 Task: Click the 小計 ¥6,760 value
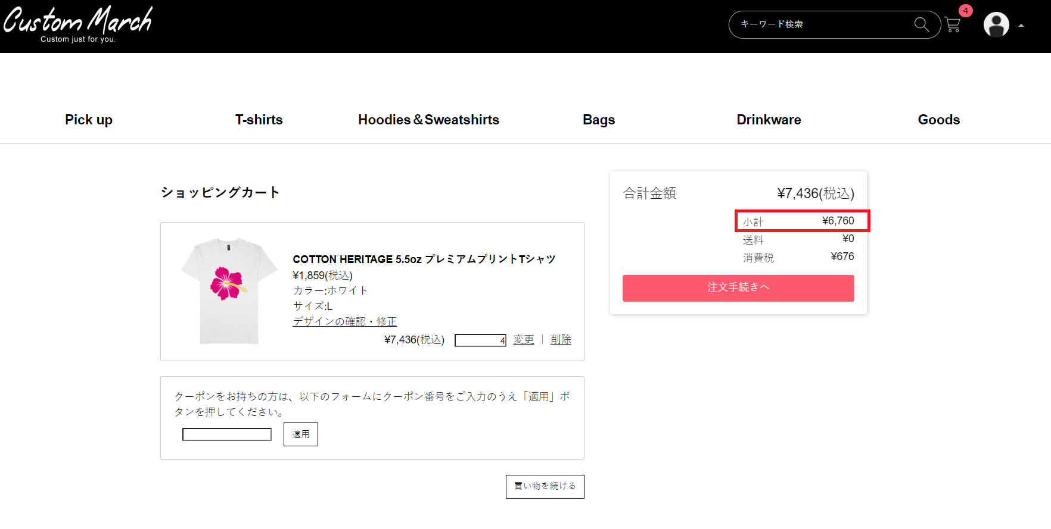click(838, 221)
